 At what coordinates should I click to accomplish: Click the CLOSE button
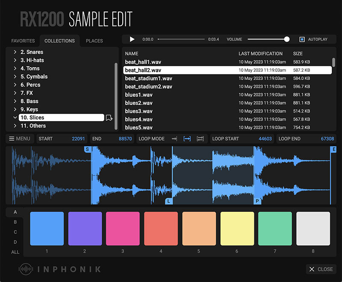[x=321, y=269]
